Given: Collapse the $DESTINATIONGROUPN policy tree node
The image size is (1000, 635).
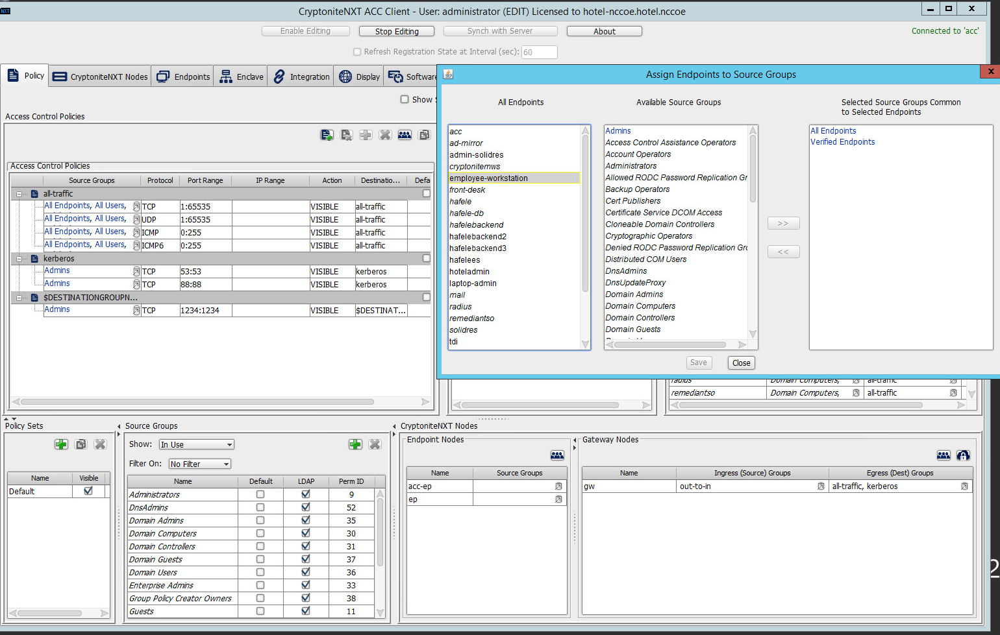Looking at the screenshot, I should pyautogui.click(x=19, y=298).
